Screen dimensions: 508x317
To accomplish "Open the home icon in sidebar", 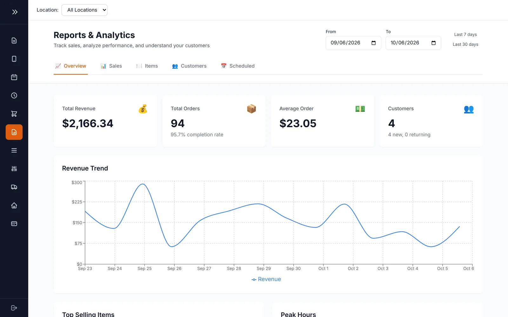I will pos(14,205).
